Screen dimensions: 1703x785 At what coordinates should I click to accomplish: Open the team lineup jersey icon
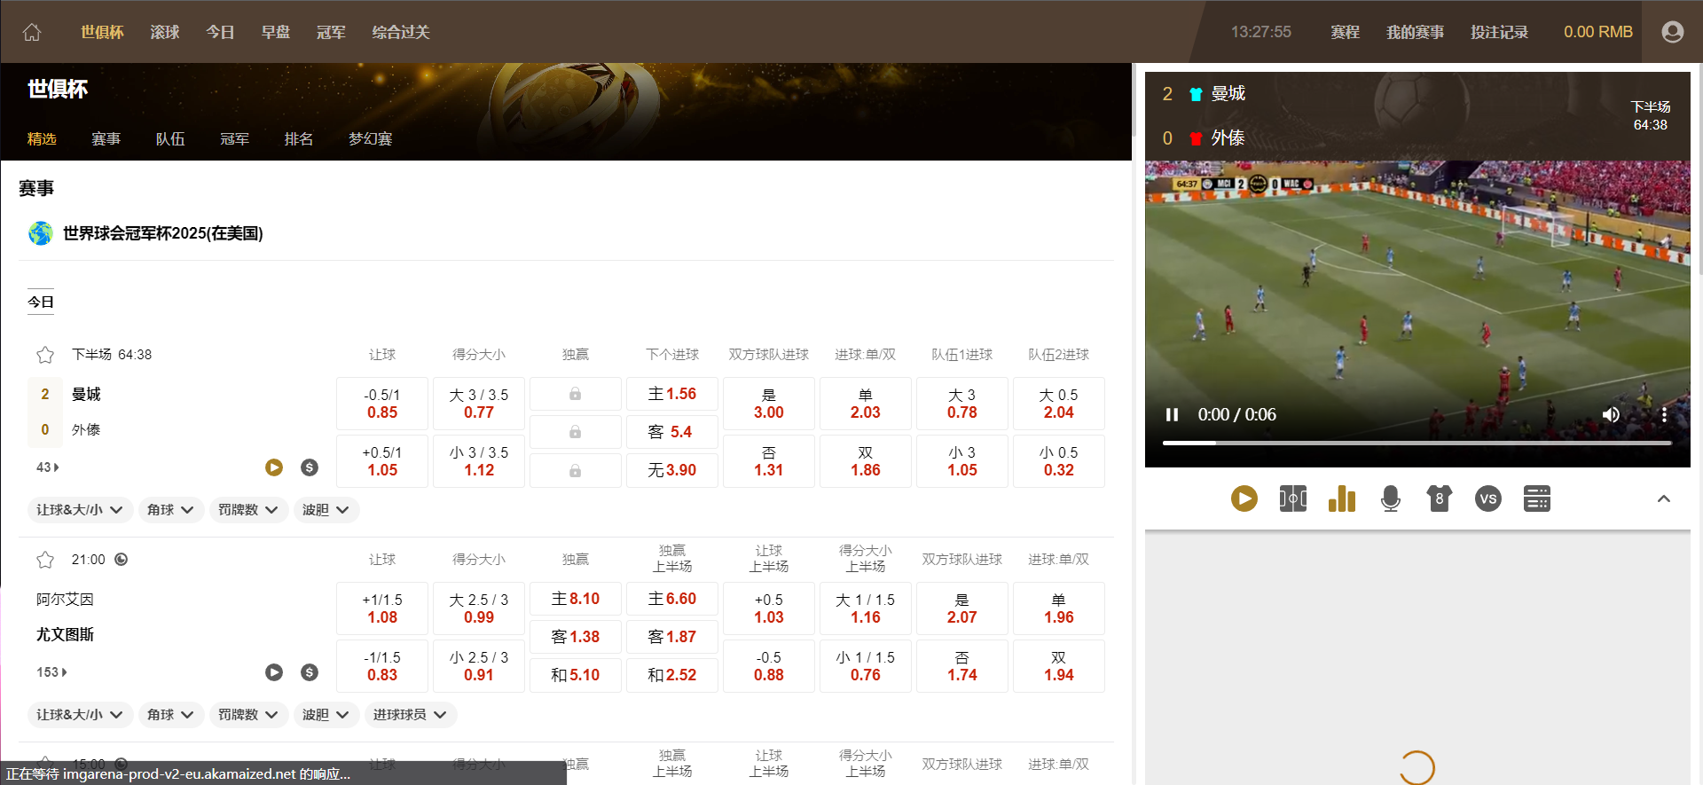pos(1439,499)
